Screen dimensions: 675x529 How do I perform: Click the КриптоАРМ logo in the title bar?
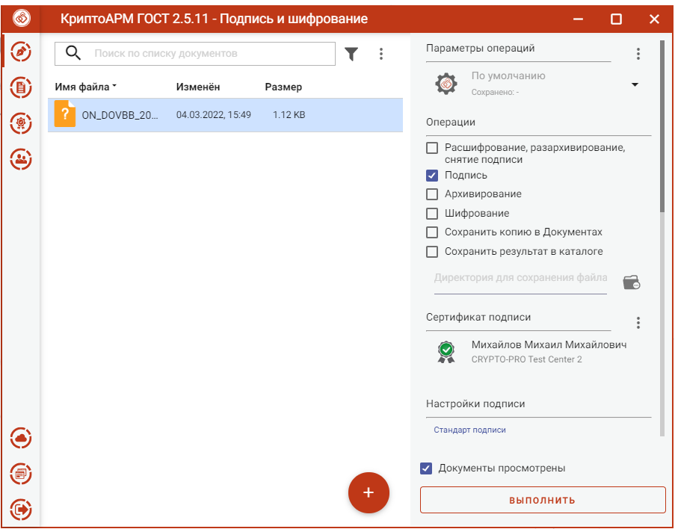coord(21,19)
